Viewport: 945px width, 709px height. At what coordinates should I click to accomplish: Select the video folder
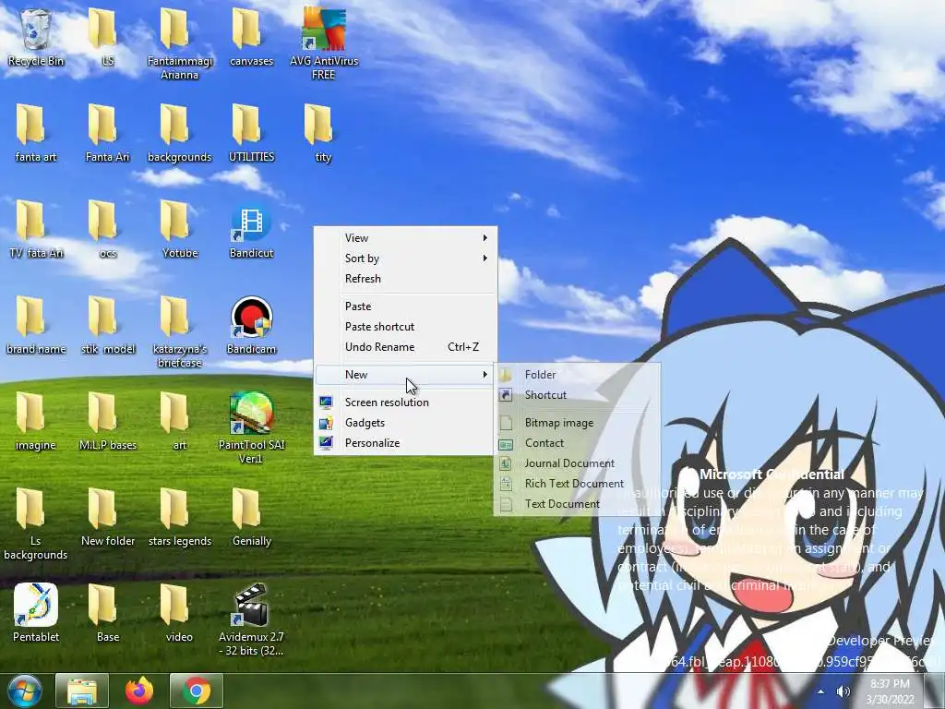pos(180,613)
